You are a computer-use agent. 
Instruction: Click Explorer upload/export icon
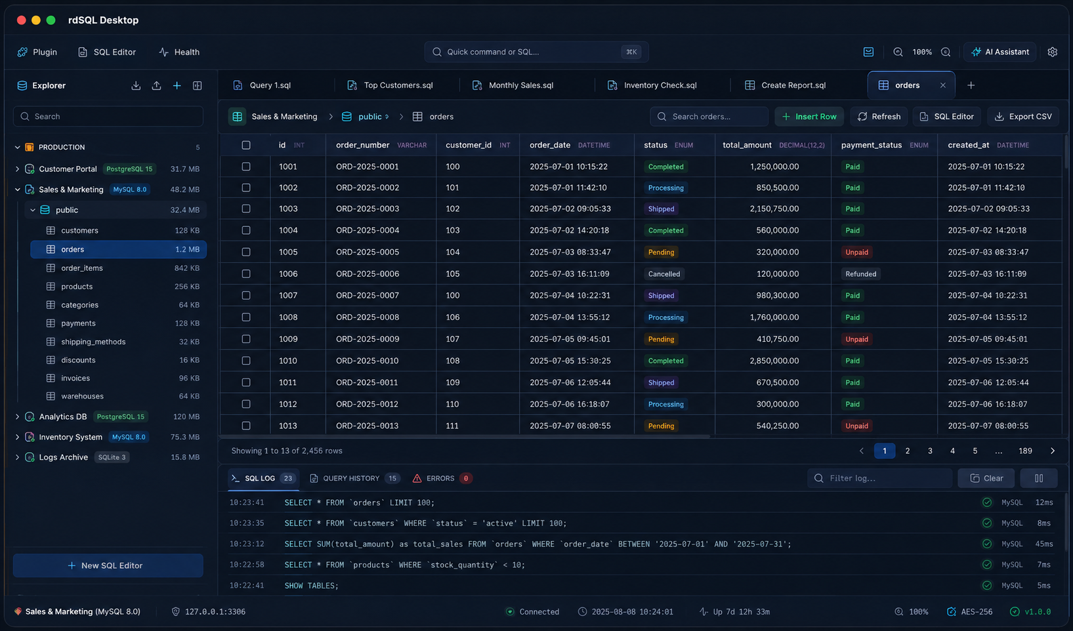click(156, 85)
